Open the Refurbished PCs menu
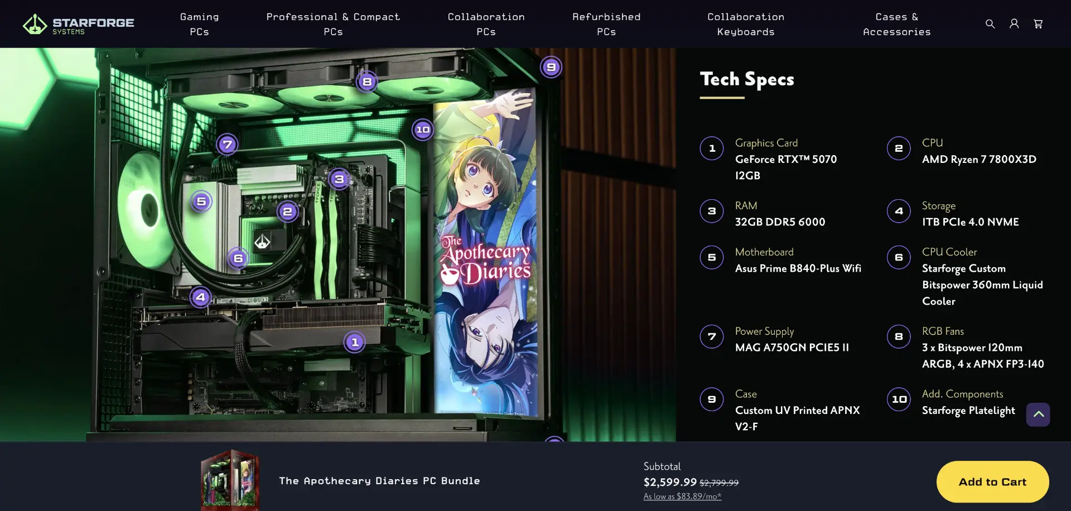Screen dimensions: 1071x511 coord(606,24)
